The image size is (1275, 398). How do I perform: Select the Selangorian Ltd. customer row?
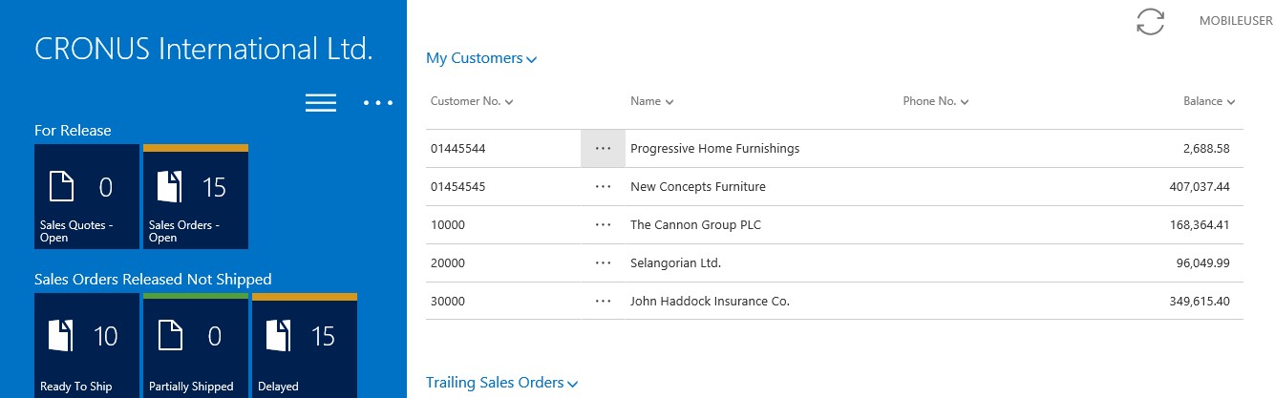(x=675, y=263)
